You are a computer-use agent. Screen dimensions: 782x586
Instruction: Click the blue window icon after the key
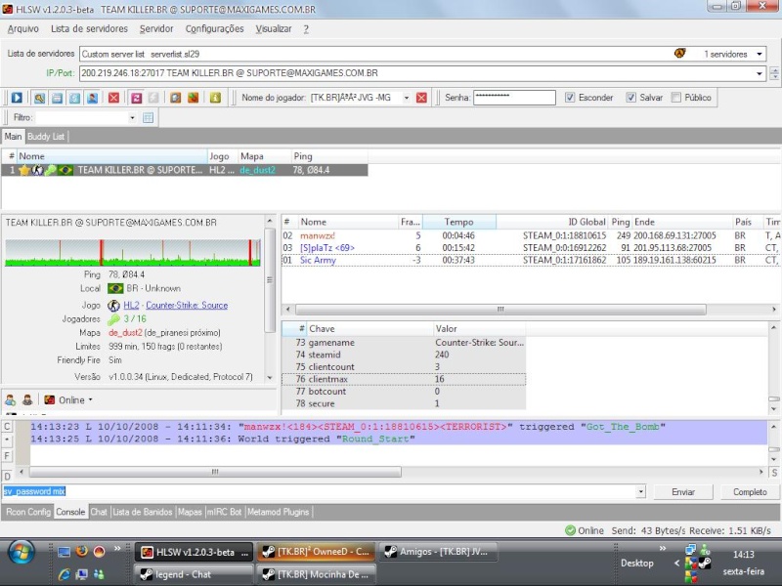coord(57,98)
